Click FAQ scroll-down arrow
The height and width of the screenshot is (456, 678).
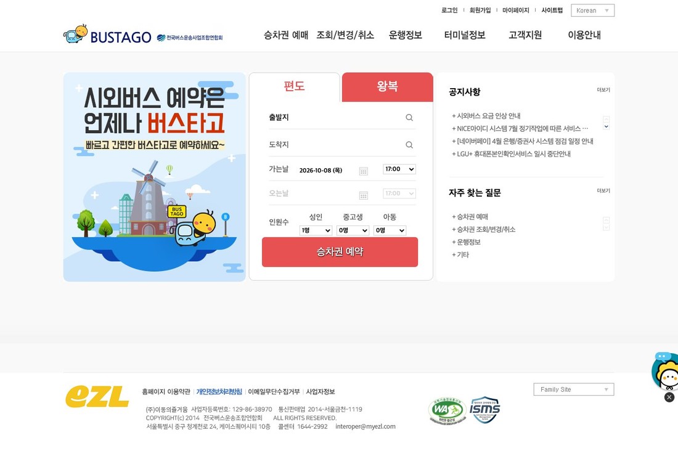click(607, 227)
